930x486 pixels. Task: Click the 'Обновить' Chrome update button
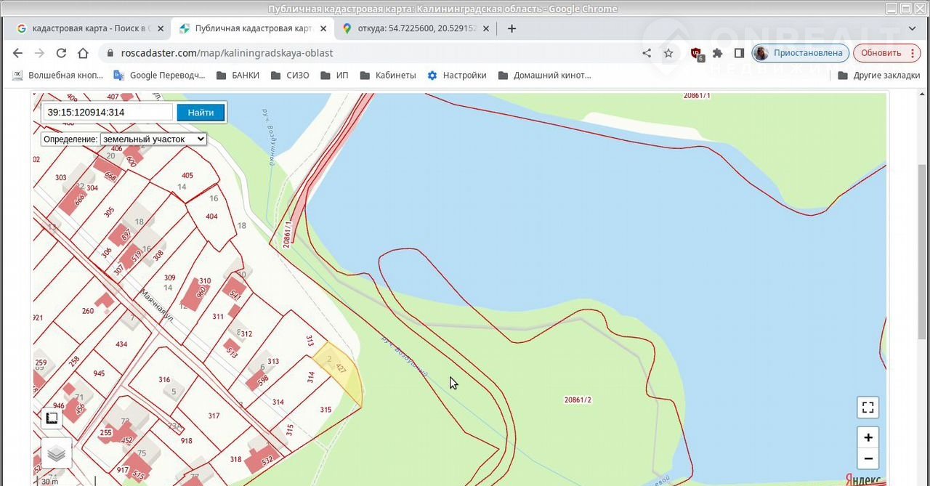[886, 53]
